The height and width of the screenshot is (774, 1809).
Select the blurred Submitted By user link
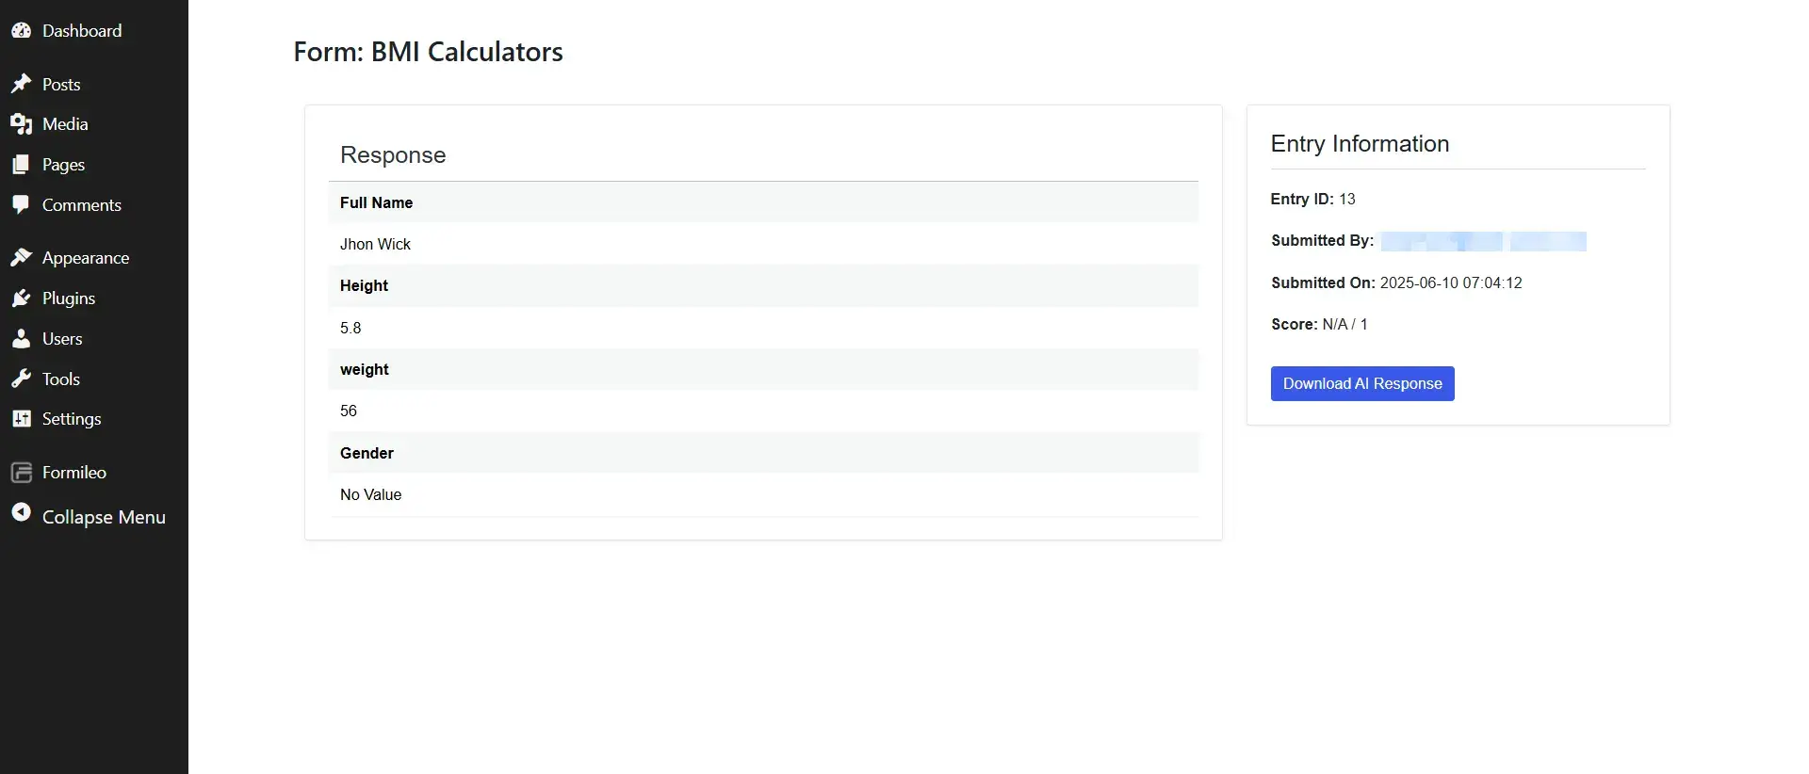1483,241
